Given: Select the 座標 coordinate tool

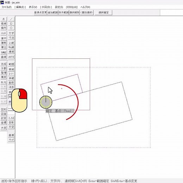Looking at the screenshot, I should 4,123.
